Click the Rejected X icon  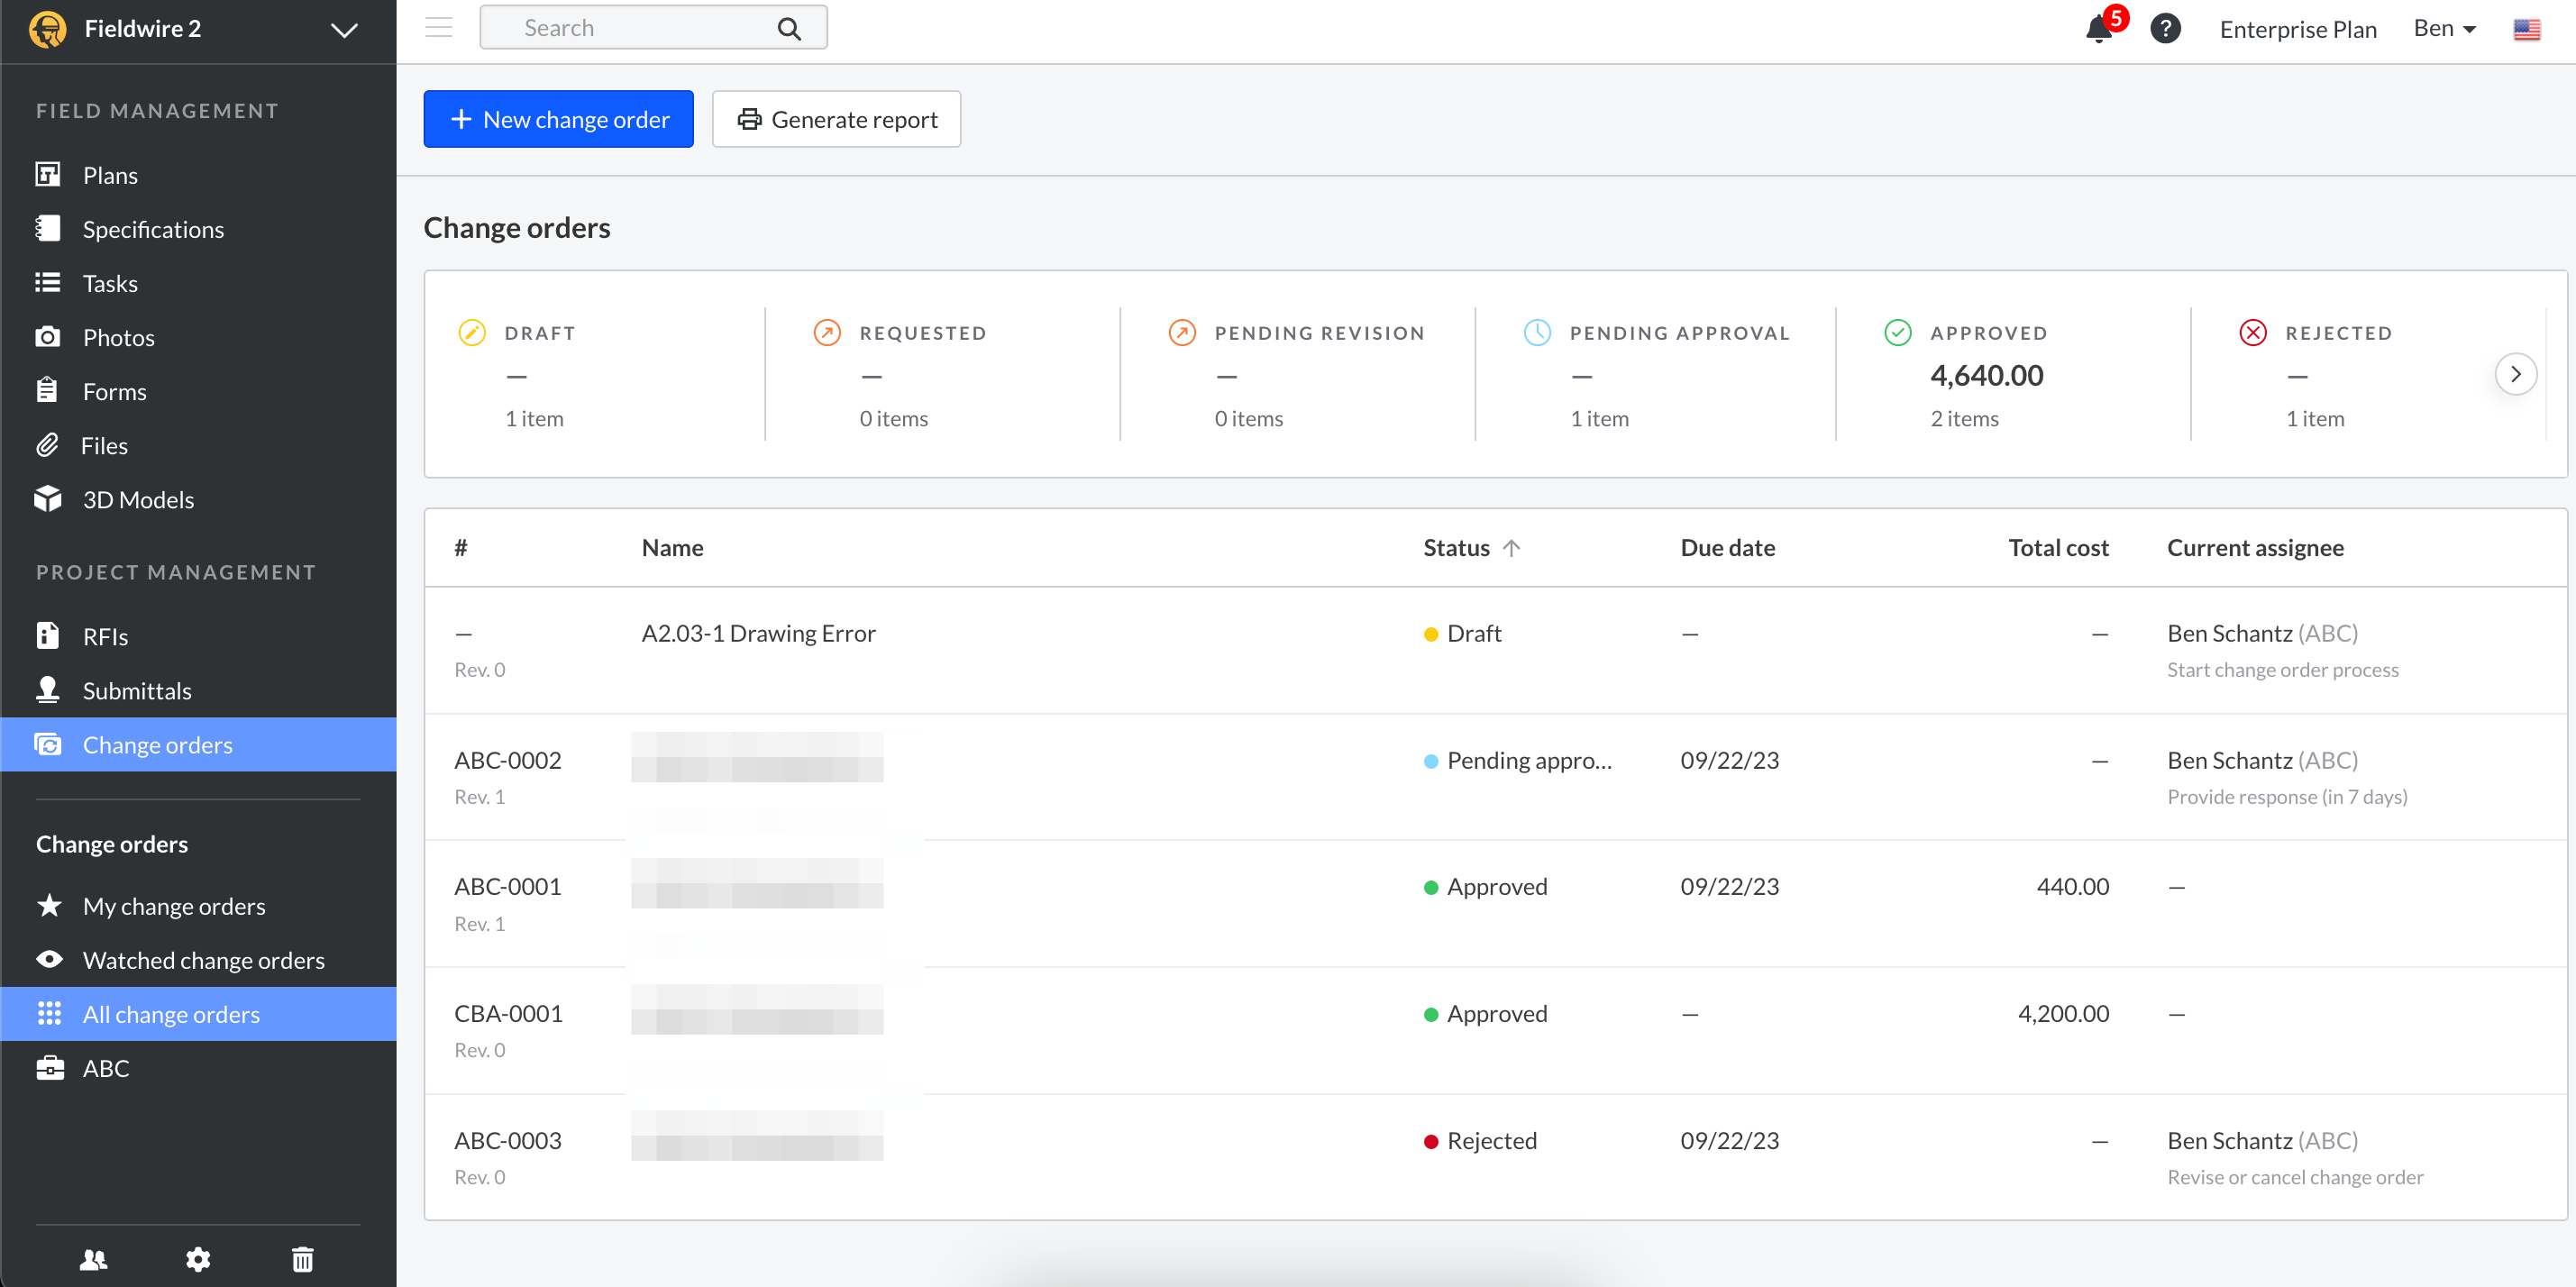(x=2252, y=332)
